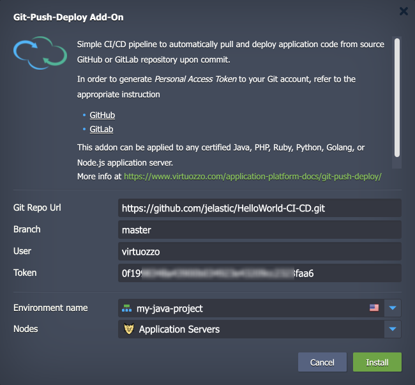Image resolution: width=415 pixels, height=385 pixels.
Task: Click the Git-Push-Deploy Add-On title text
Action: 68,17
